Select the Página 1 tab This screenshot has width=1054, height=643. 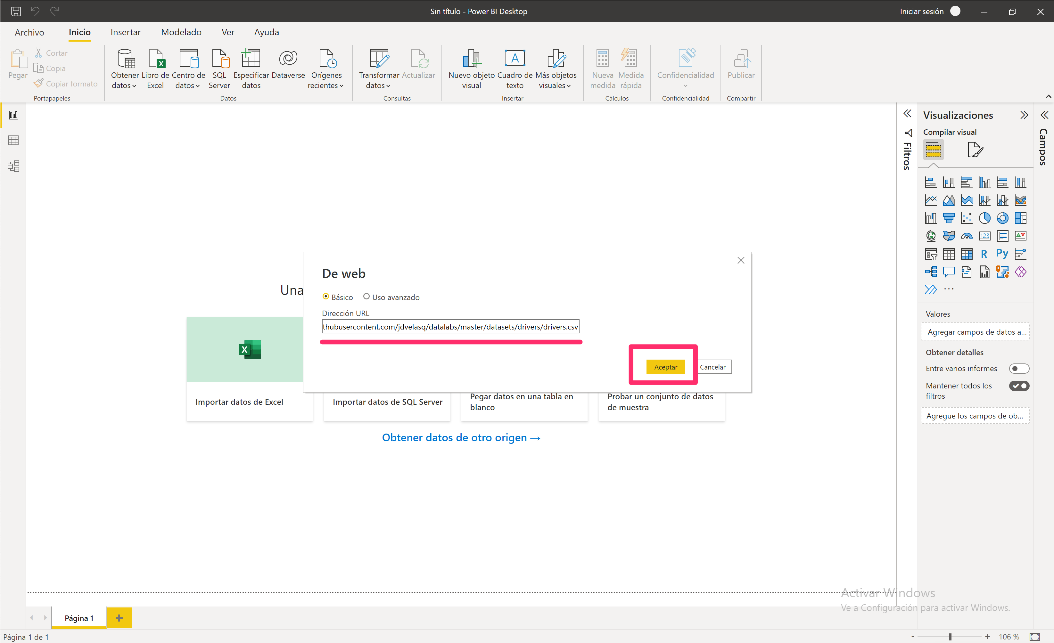79,618
